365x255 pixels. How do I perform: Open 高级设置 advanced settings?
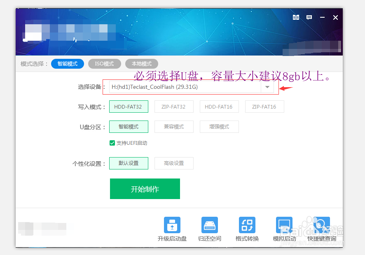pos(174,163)
